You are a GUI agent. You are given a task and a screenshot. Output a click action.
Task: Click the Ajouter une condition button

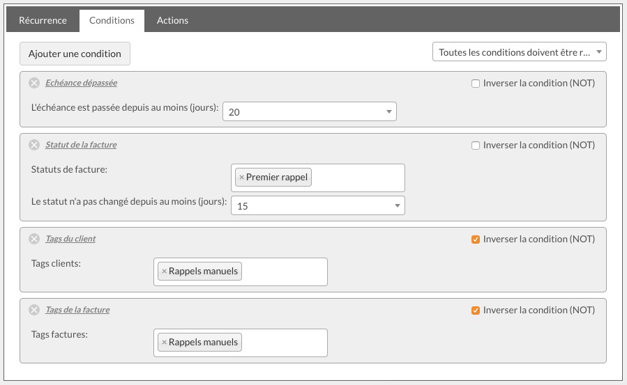click(x=75, y=54)
